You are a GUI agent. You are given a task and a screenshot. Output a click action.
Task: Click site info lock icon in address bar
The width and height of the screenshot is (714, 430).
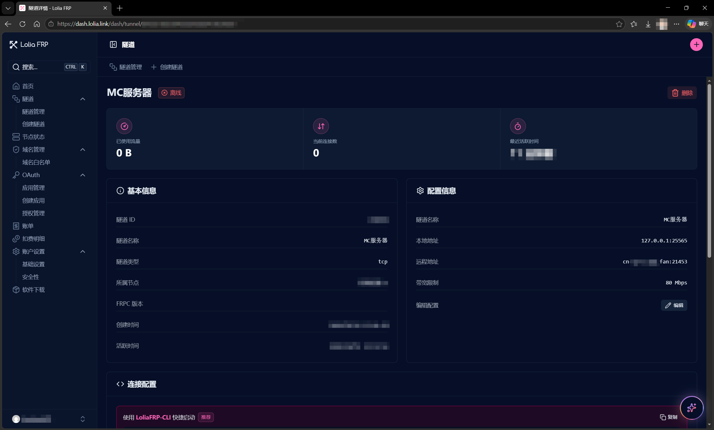coord(51,24)
